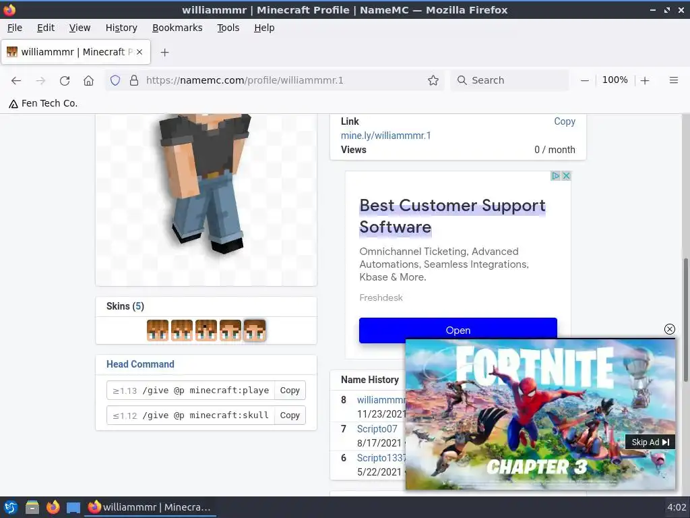Click the Fortnite Chapter 3 video

click(540, 414)
